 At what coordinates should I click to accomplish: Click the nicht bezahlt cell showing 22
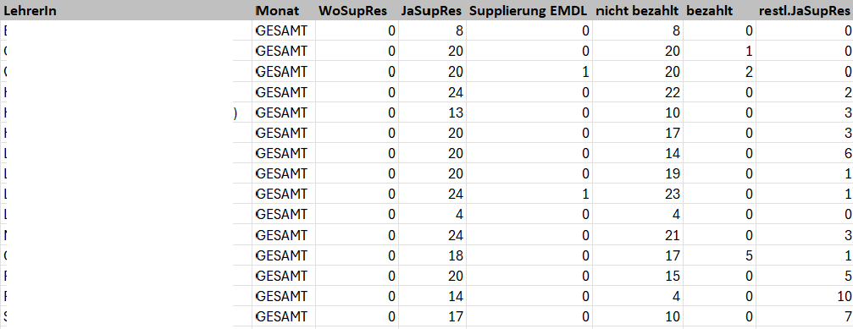click(x=638, y=92)
